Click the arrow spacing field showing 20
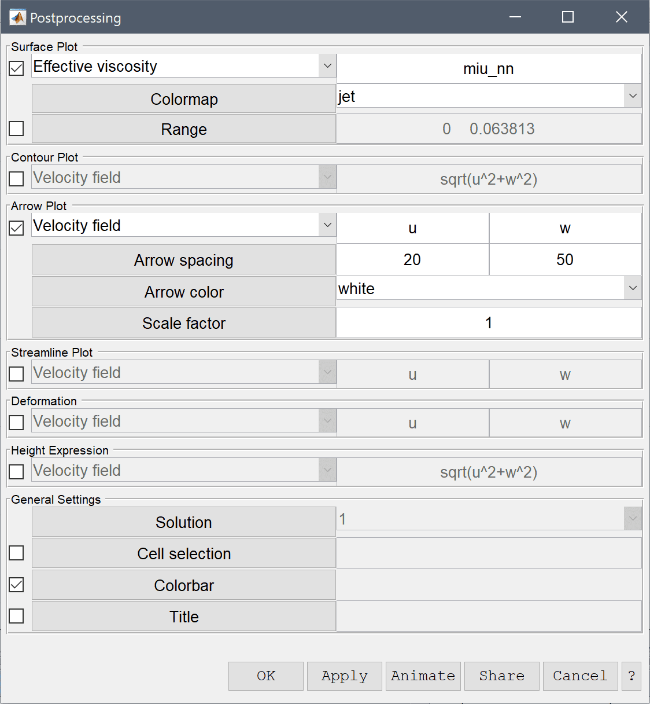This screenshot has height=704, width=650. [413, 259]
